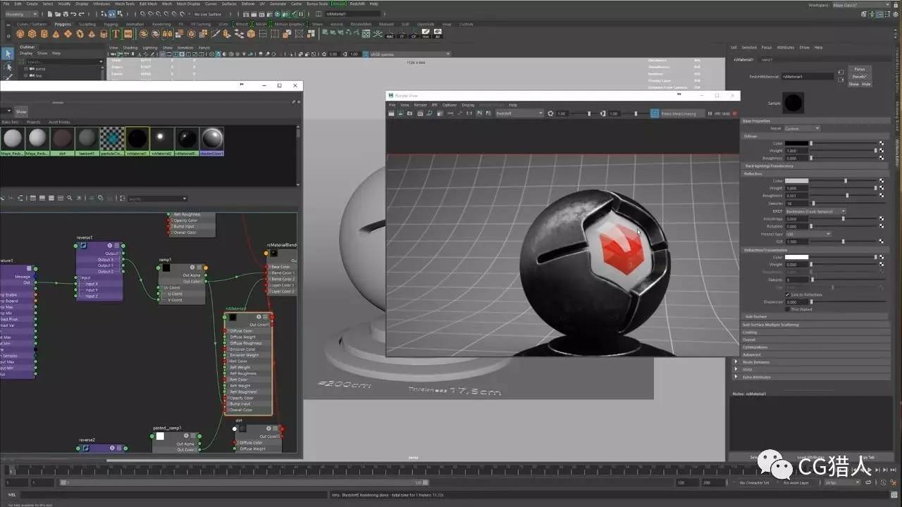Expand the Sub-Surface section
The image size is (902, 507).
tap(815, 317)
